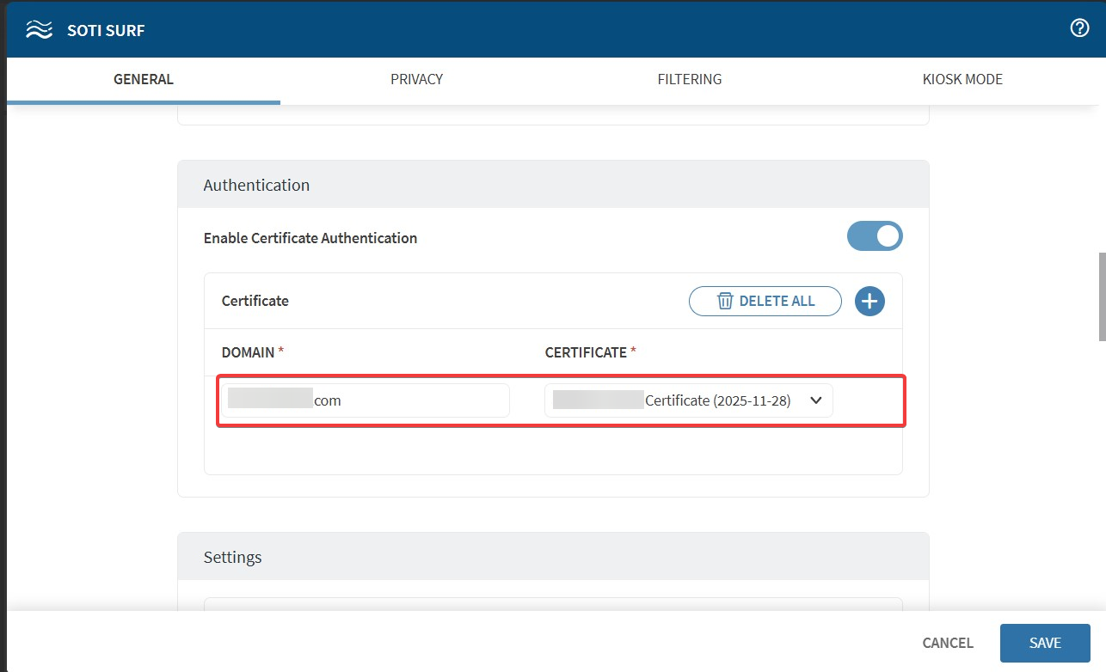Open the KIOSK MODE tab
1106x672 pixels.
962,79
